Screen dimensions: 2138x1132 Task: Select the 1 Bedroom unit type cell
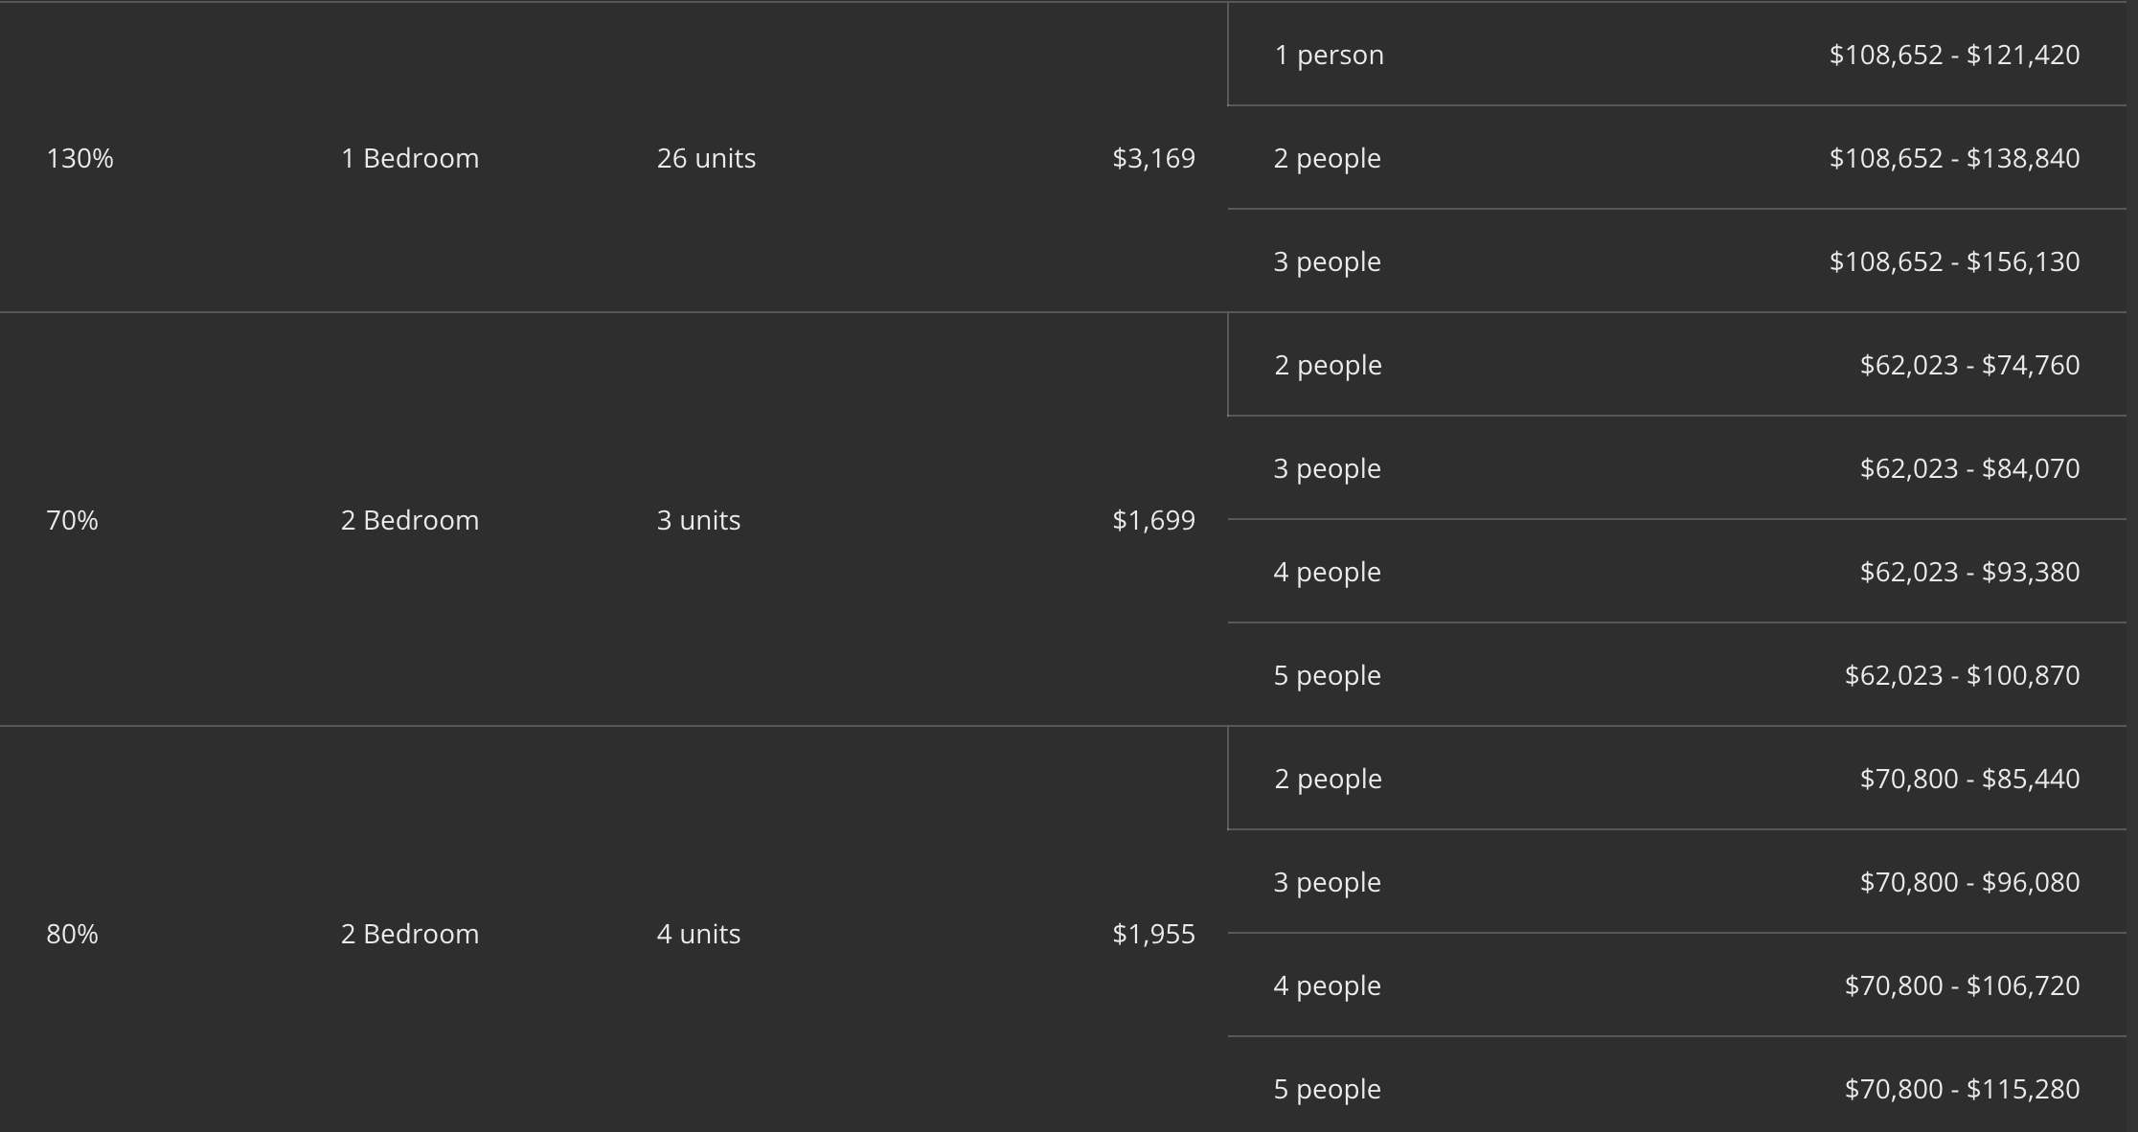point(409,158)
